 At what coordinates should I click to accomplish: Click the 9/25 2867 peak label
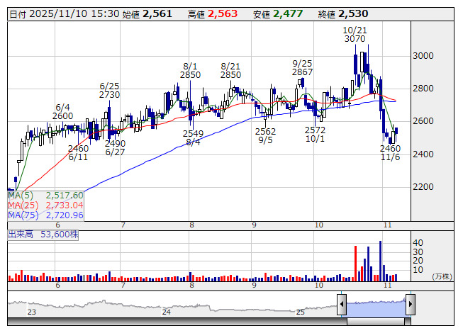302,68
